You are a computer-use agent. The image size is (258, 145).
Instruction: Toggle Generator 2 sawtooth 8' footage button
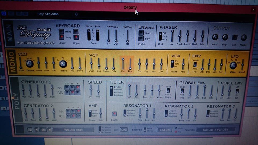click(x=73, y=111)
